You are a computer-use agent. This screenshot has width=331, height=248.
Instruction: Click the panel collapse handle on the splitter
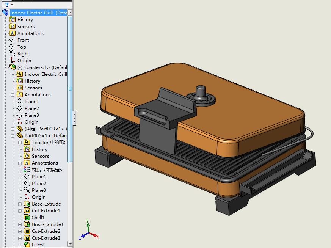(x=74, y=118)
